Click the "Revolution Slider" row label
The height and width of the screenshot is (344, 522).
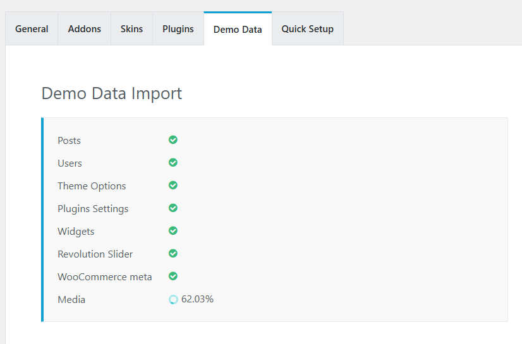(x=95, y=254)
